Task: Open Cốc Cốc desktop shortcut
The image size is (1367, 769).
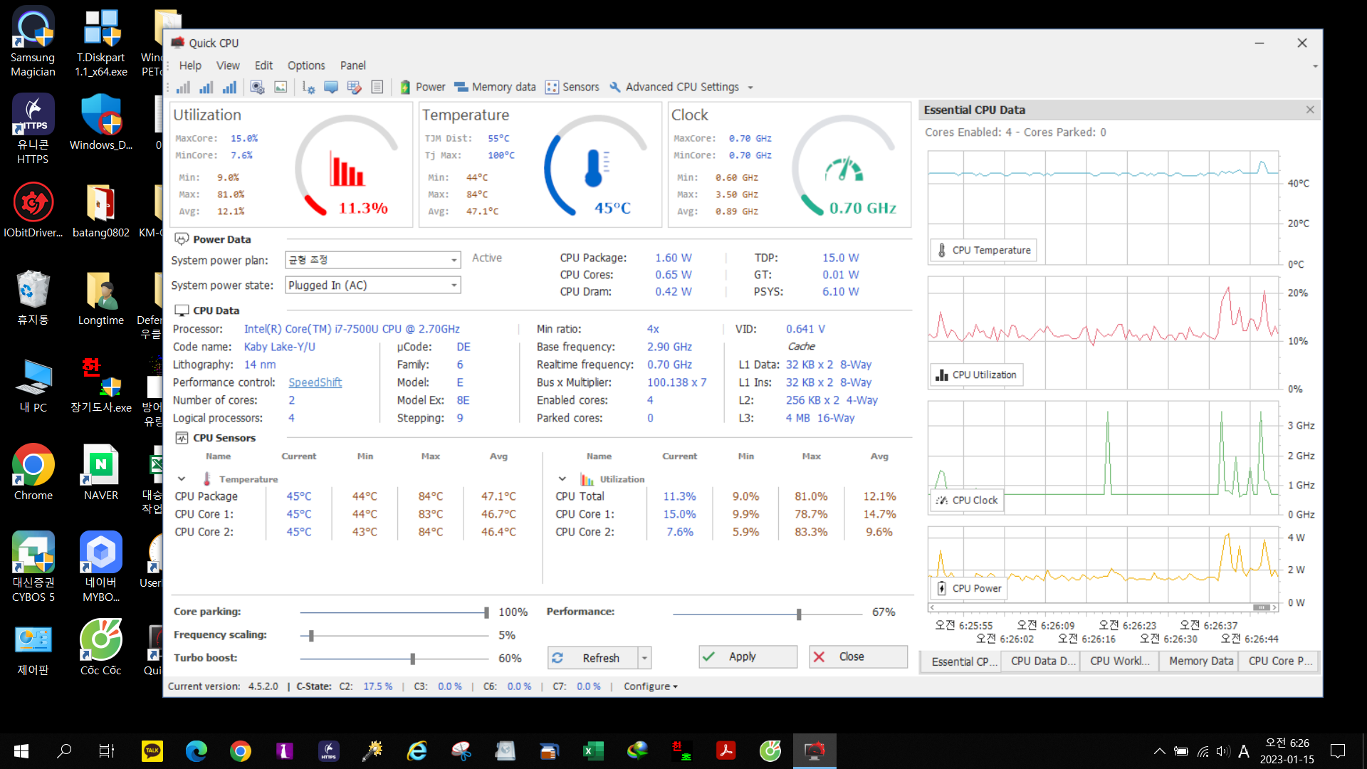Action: (x=100, y=647)
